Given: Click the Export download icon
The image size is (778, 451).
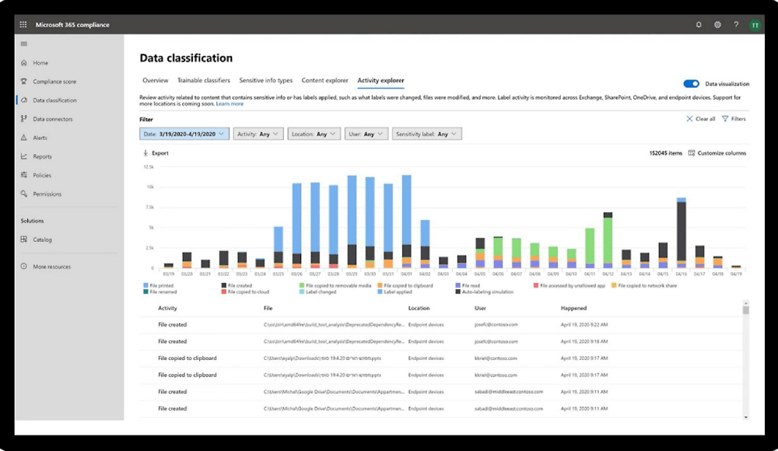Looking at the screenshot, I should point(145,153).
